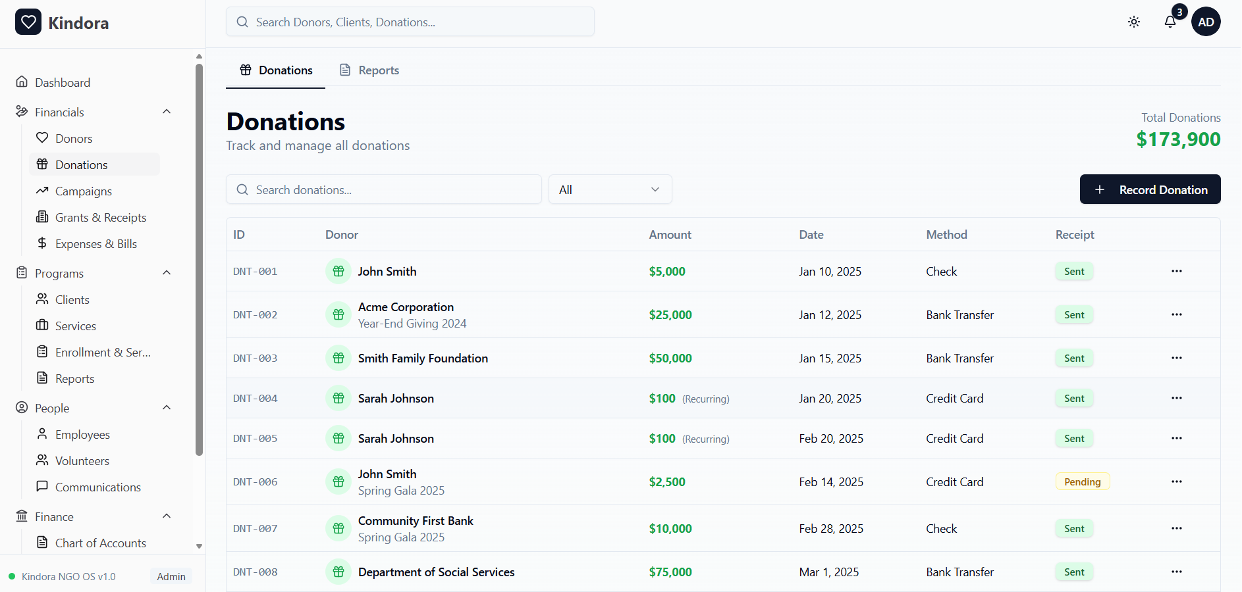
Task: Open Chart of Accounts
Action: [x=100, y=543]
